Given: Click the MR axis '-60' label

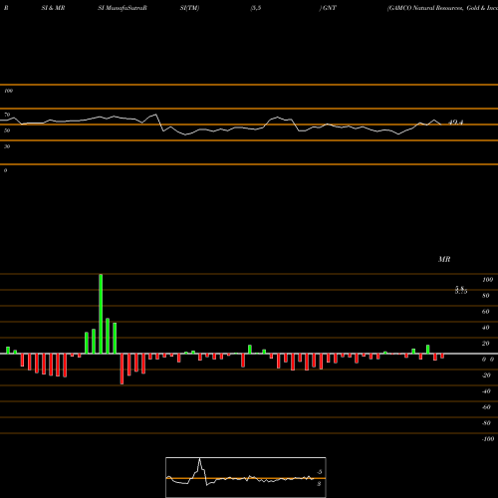Looking at the screenshot, I should pos(486,407).
